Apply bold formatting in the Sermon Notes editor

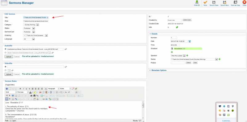[x=20, y=89]
